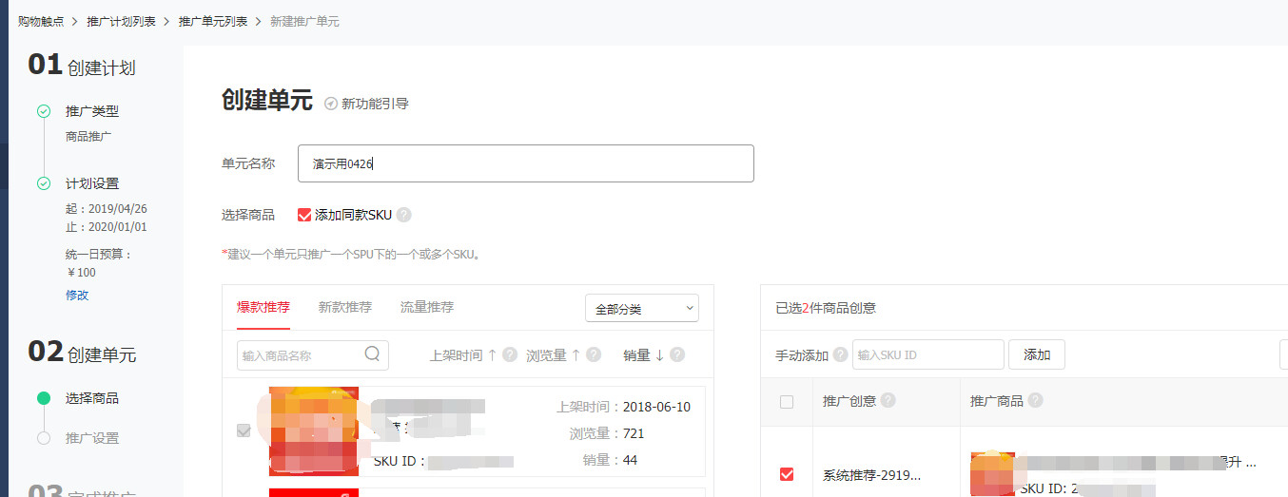Focus the 输入SKU ID input field

(928, 354)
